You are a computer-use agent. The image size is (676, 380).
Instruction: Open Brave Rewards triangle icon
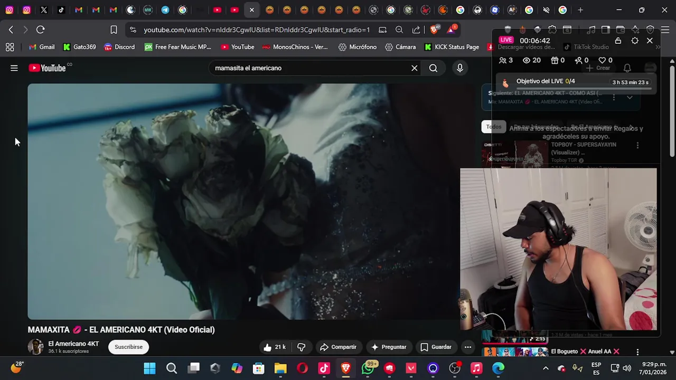point(451,30)
